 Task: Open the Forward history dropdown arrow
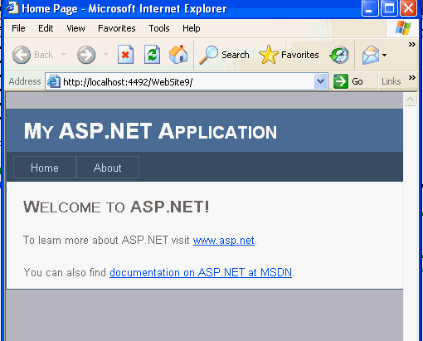click(x=105, y=55)
